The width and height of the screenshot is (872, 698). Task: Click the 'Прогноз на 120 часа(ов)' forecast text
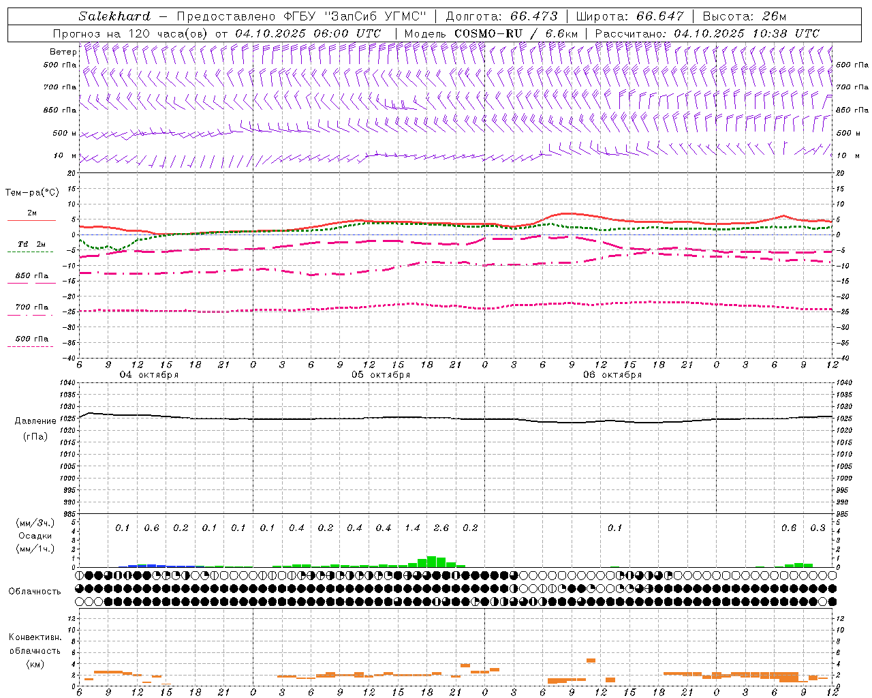[x=131, y=33]
